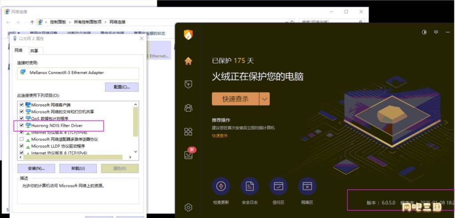Viewport: 455px width, 218px height.
Task: Open the security tools grid icon
Action: 188,131
